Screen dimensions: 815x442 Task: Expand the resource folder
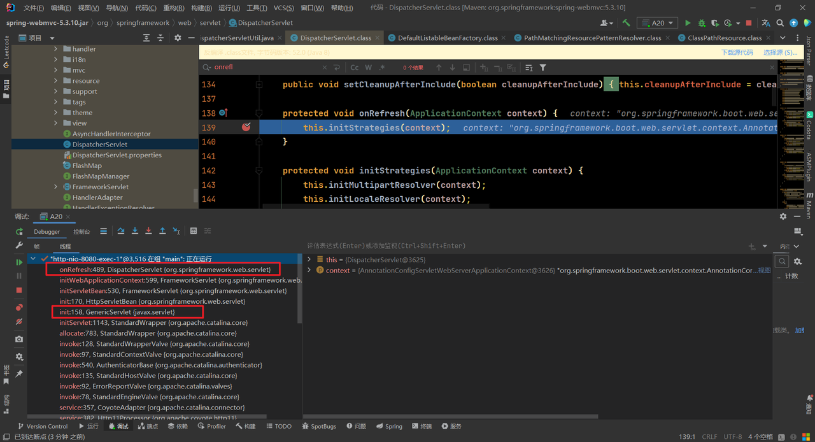click(x=55, y=81)
